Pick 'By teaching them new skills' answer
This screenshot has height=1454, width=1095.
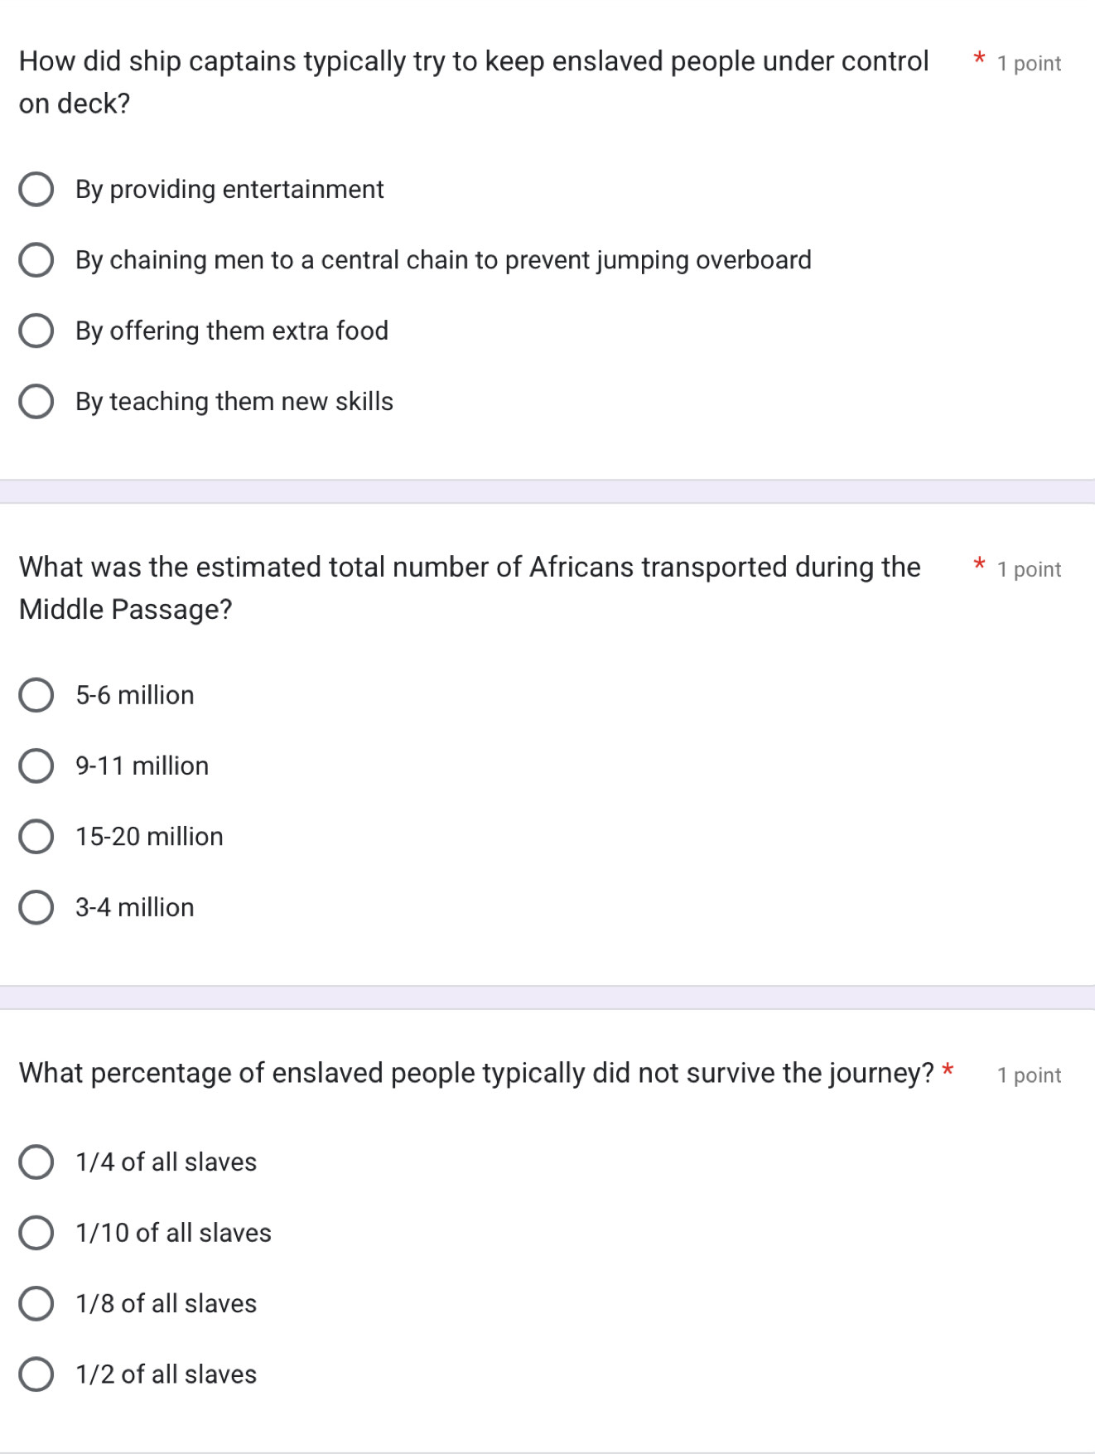pyautogui.click(x=36, y=402)
